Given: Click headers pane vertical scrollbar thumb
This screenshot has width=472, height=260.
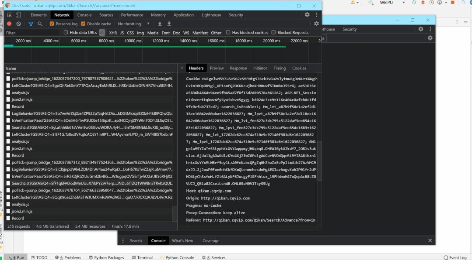Looking at the screenshot, I should click(320, 161).
